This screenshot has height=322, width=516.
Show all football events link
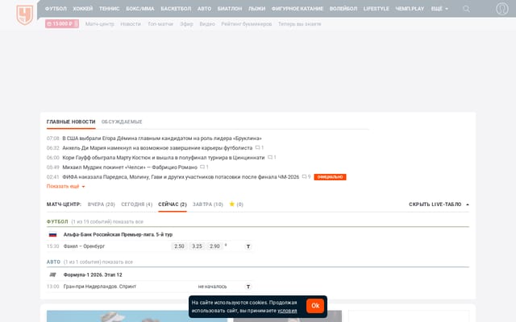128,222
